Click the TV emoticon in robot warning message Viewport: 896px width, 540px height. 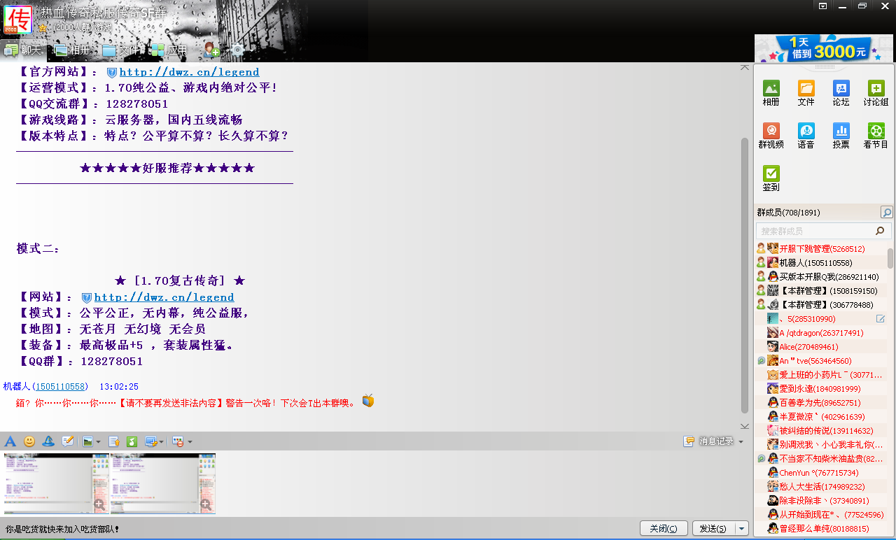pyautogui.click(x=368, y=401)
